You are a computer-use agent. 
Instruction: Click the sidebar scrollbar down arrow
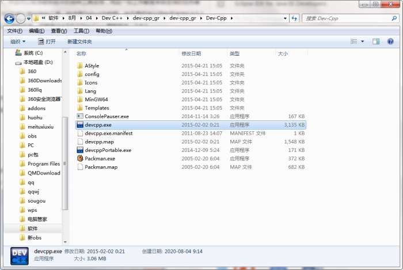tap(65, 242)
